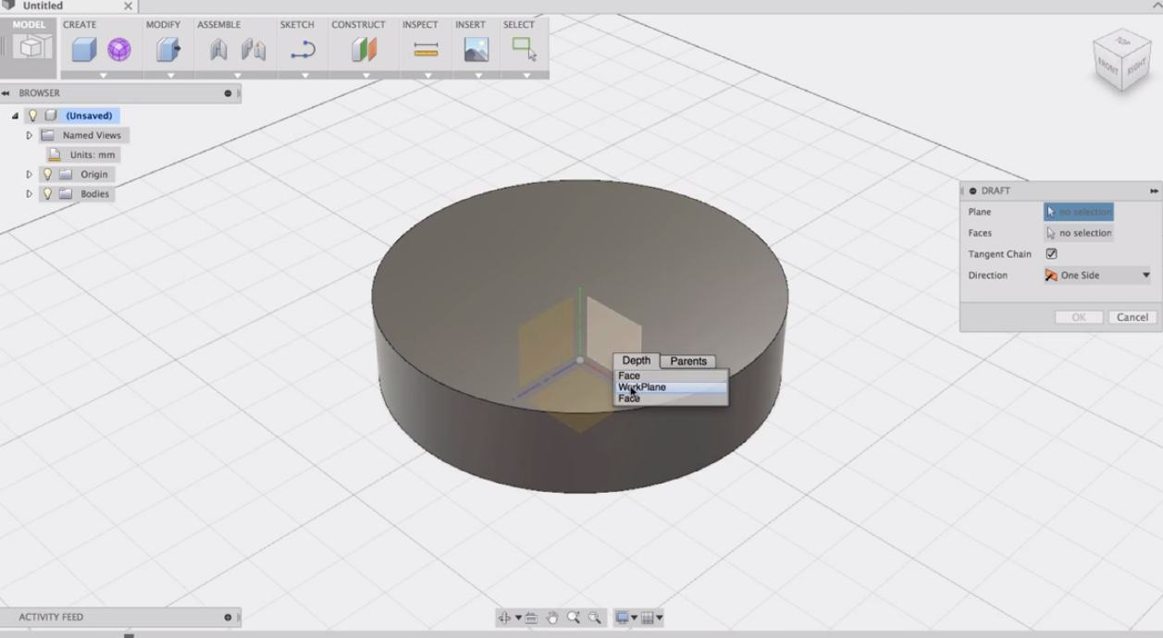The width and height of the screenshot is (1163, 638).
Task: Select the Pan tool in navigation bar
Action: pos(552,616)
